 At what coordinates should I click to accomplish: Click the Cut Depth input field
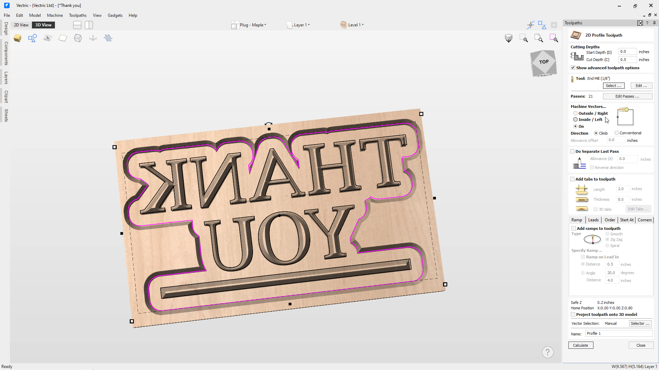pos(627,60)
